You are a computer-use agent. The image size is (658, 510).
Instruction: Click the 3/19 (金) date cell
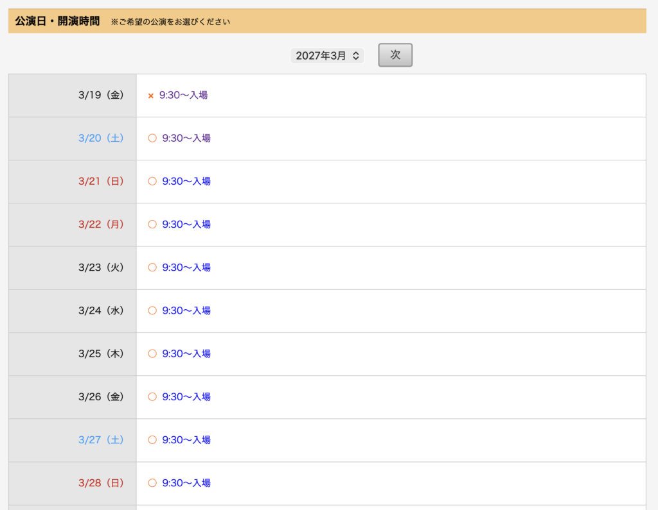click(73, 96)
